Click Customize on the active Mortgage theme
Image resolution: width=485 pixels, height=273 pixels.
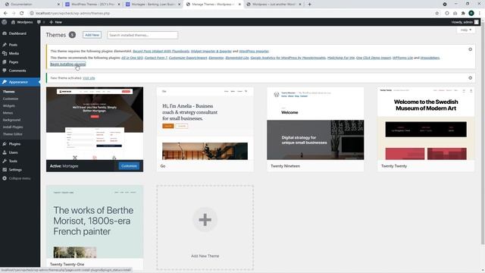129,166
